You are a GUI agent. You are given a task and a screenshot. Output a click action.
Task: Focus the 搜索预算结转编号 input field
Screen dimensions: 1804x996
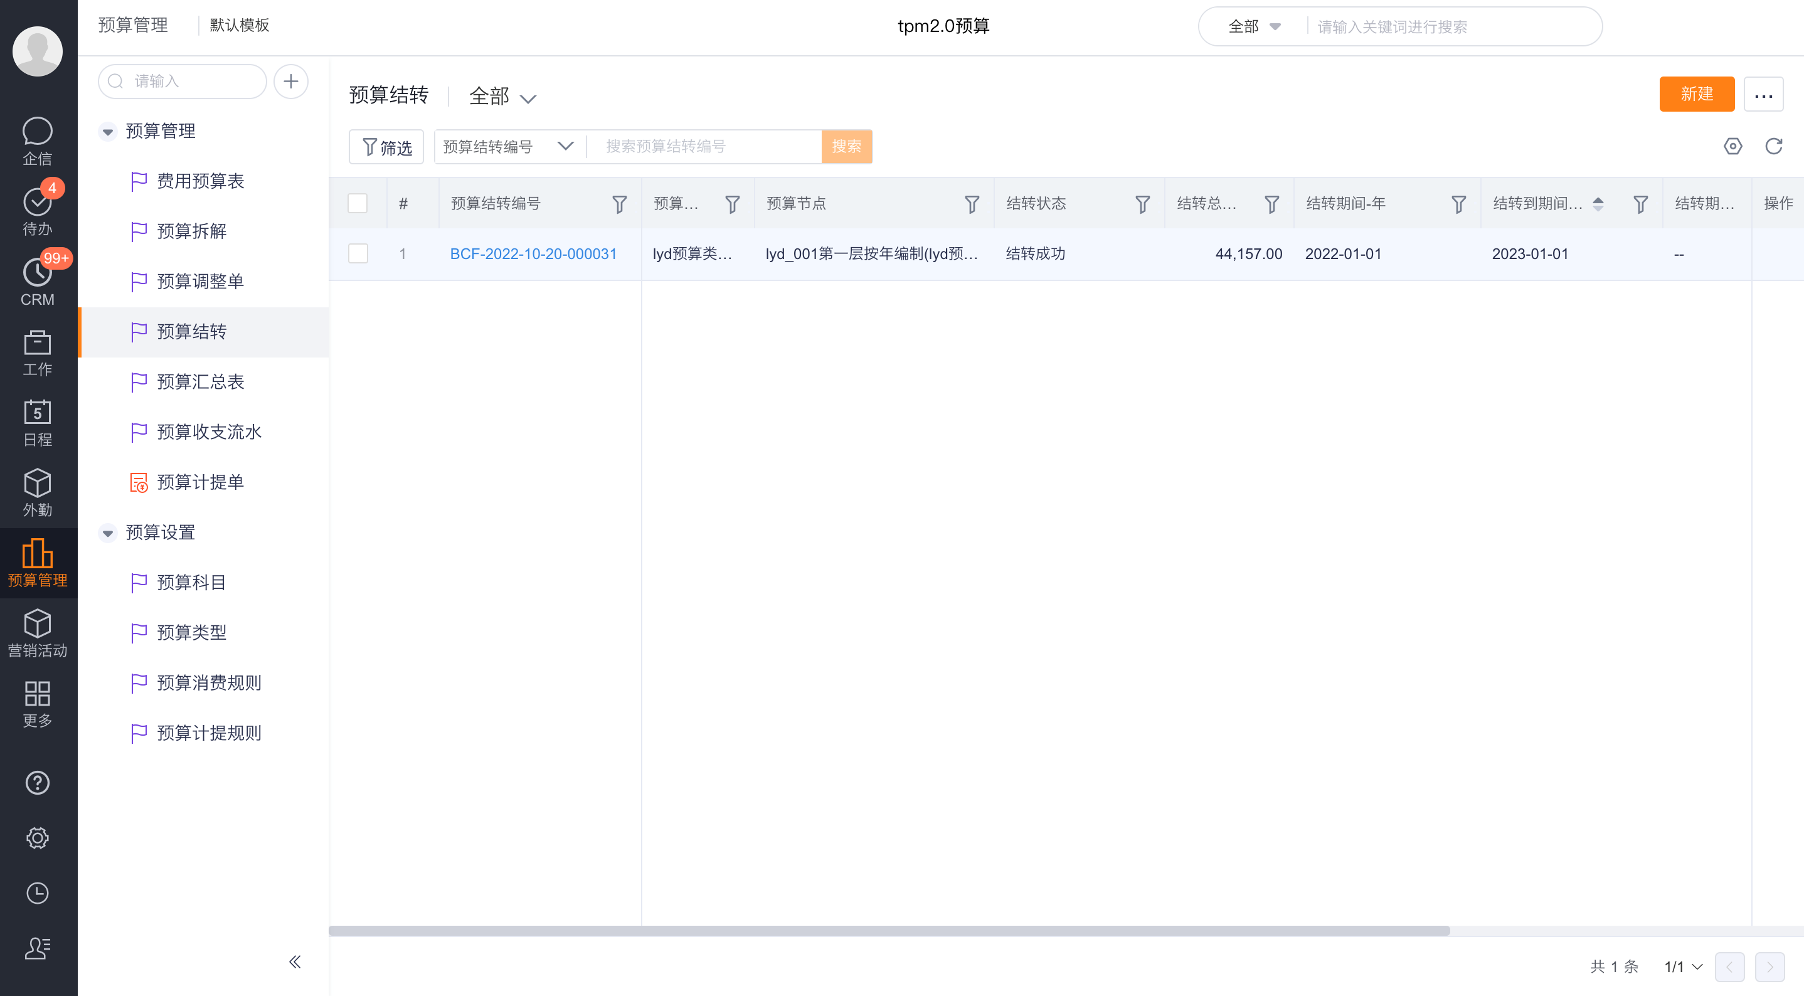pos(704,146)
